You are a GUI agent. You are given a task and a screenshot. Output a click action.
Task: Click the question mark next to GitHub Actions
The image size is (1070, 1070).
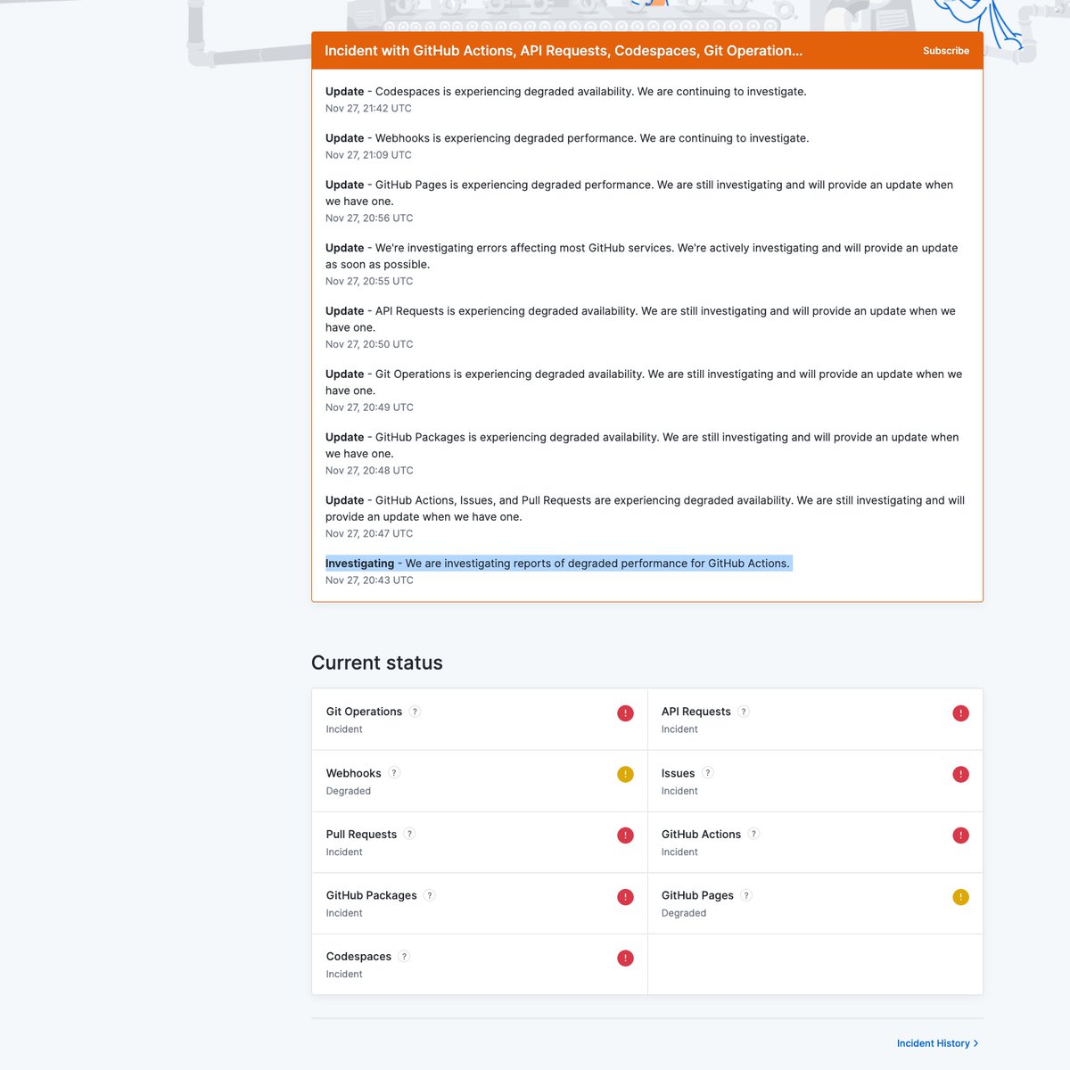click(754, 834)
